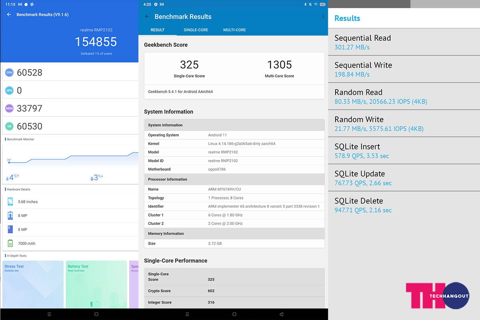Open the CPU 60528 score row
Screen dimensions: 480x320
coord(70,72)
